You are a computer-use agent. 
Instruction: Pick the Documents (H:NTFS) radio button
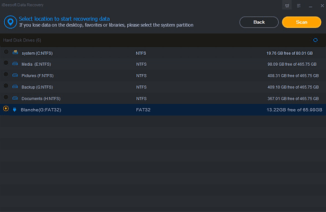6,98
